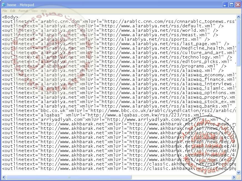Click the horizontal scrollbar left arrow
This screenshot has height=181, width=242.
click(4, 177)
